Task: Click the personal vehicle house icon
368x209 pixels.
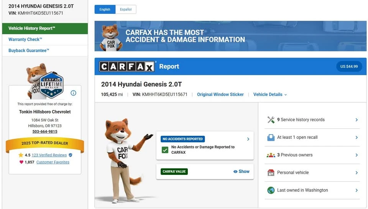Action: coord(271,173)
